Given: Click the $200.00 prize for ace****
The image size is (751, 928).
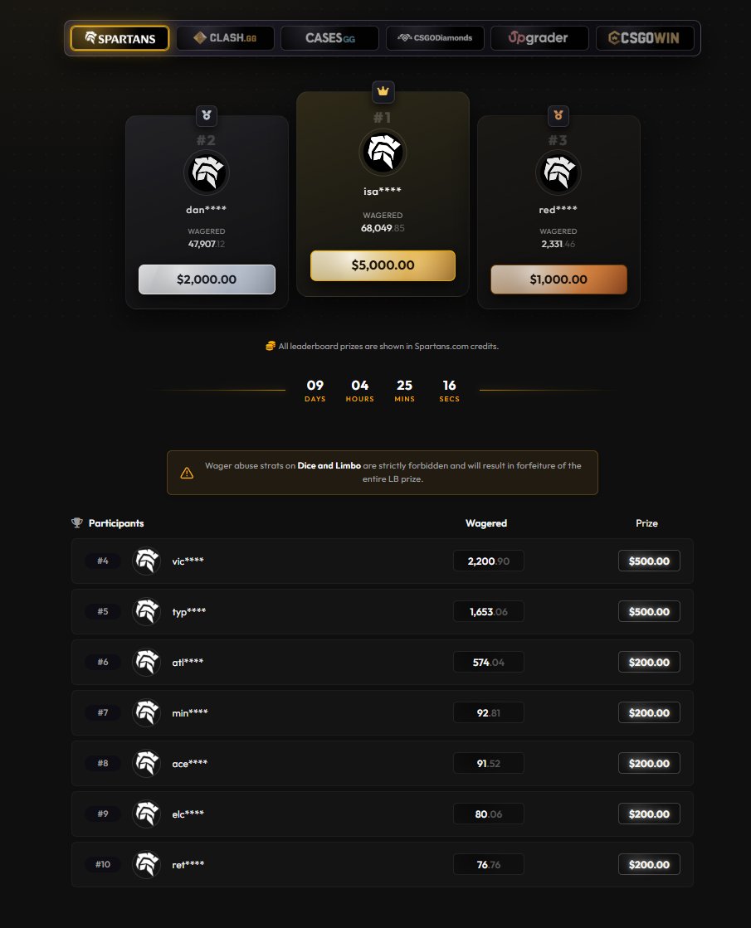Looking at the screenshot, I should (649, 764).
